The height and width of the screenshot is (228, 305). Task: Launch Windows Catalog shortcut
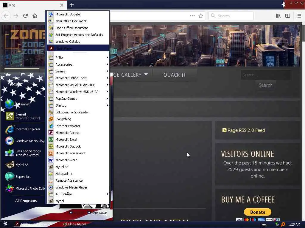coord(78,42)
